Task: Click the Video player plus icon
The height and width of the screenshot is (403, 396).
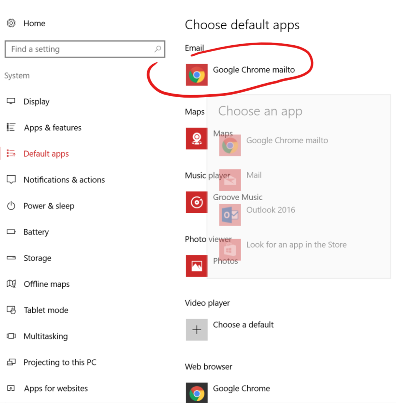Action: [x=197, y=330]
